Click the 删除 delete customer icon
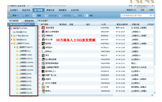Image resolution: width=162 pixels, height=102 pixels. point(22,16)
